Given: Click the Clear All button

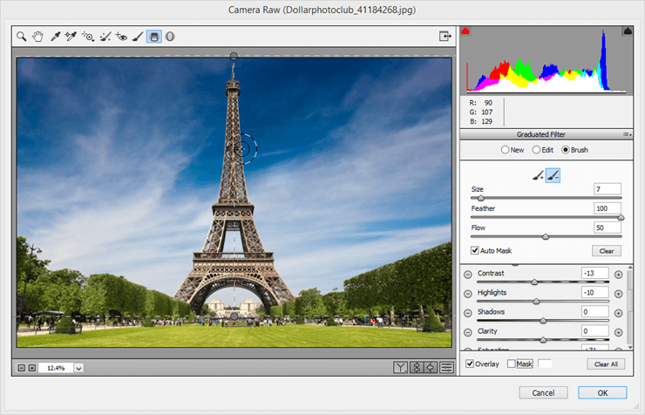Looking at the screenshot, I should tap(606, 364).
